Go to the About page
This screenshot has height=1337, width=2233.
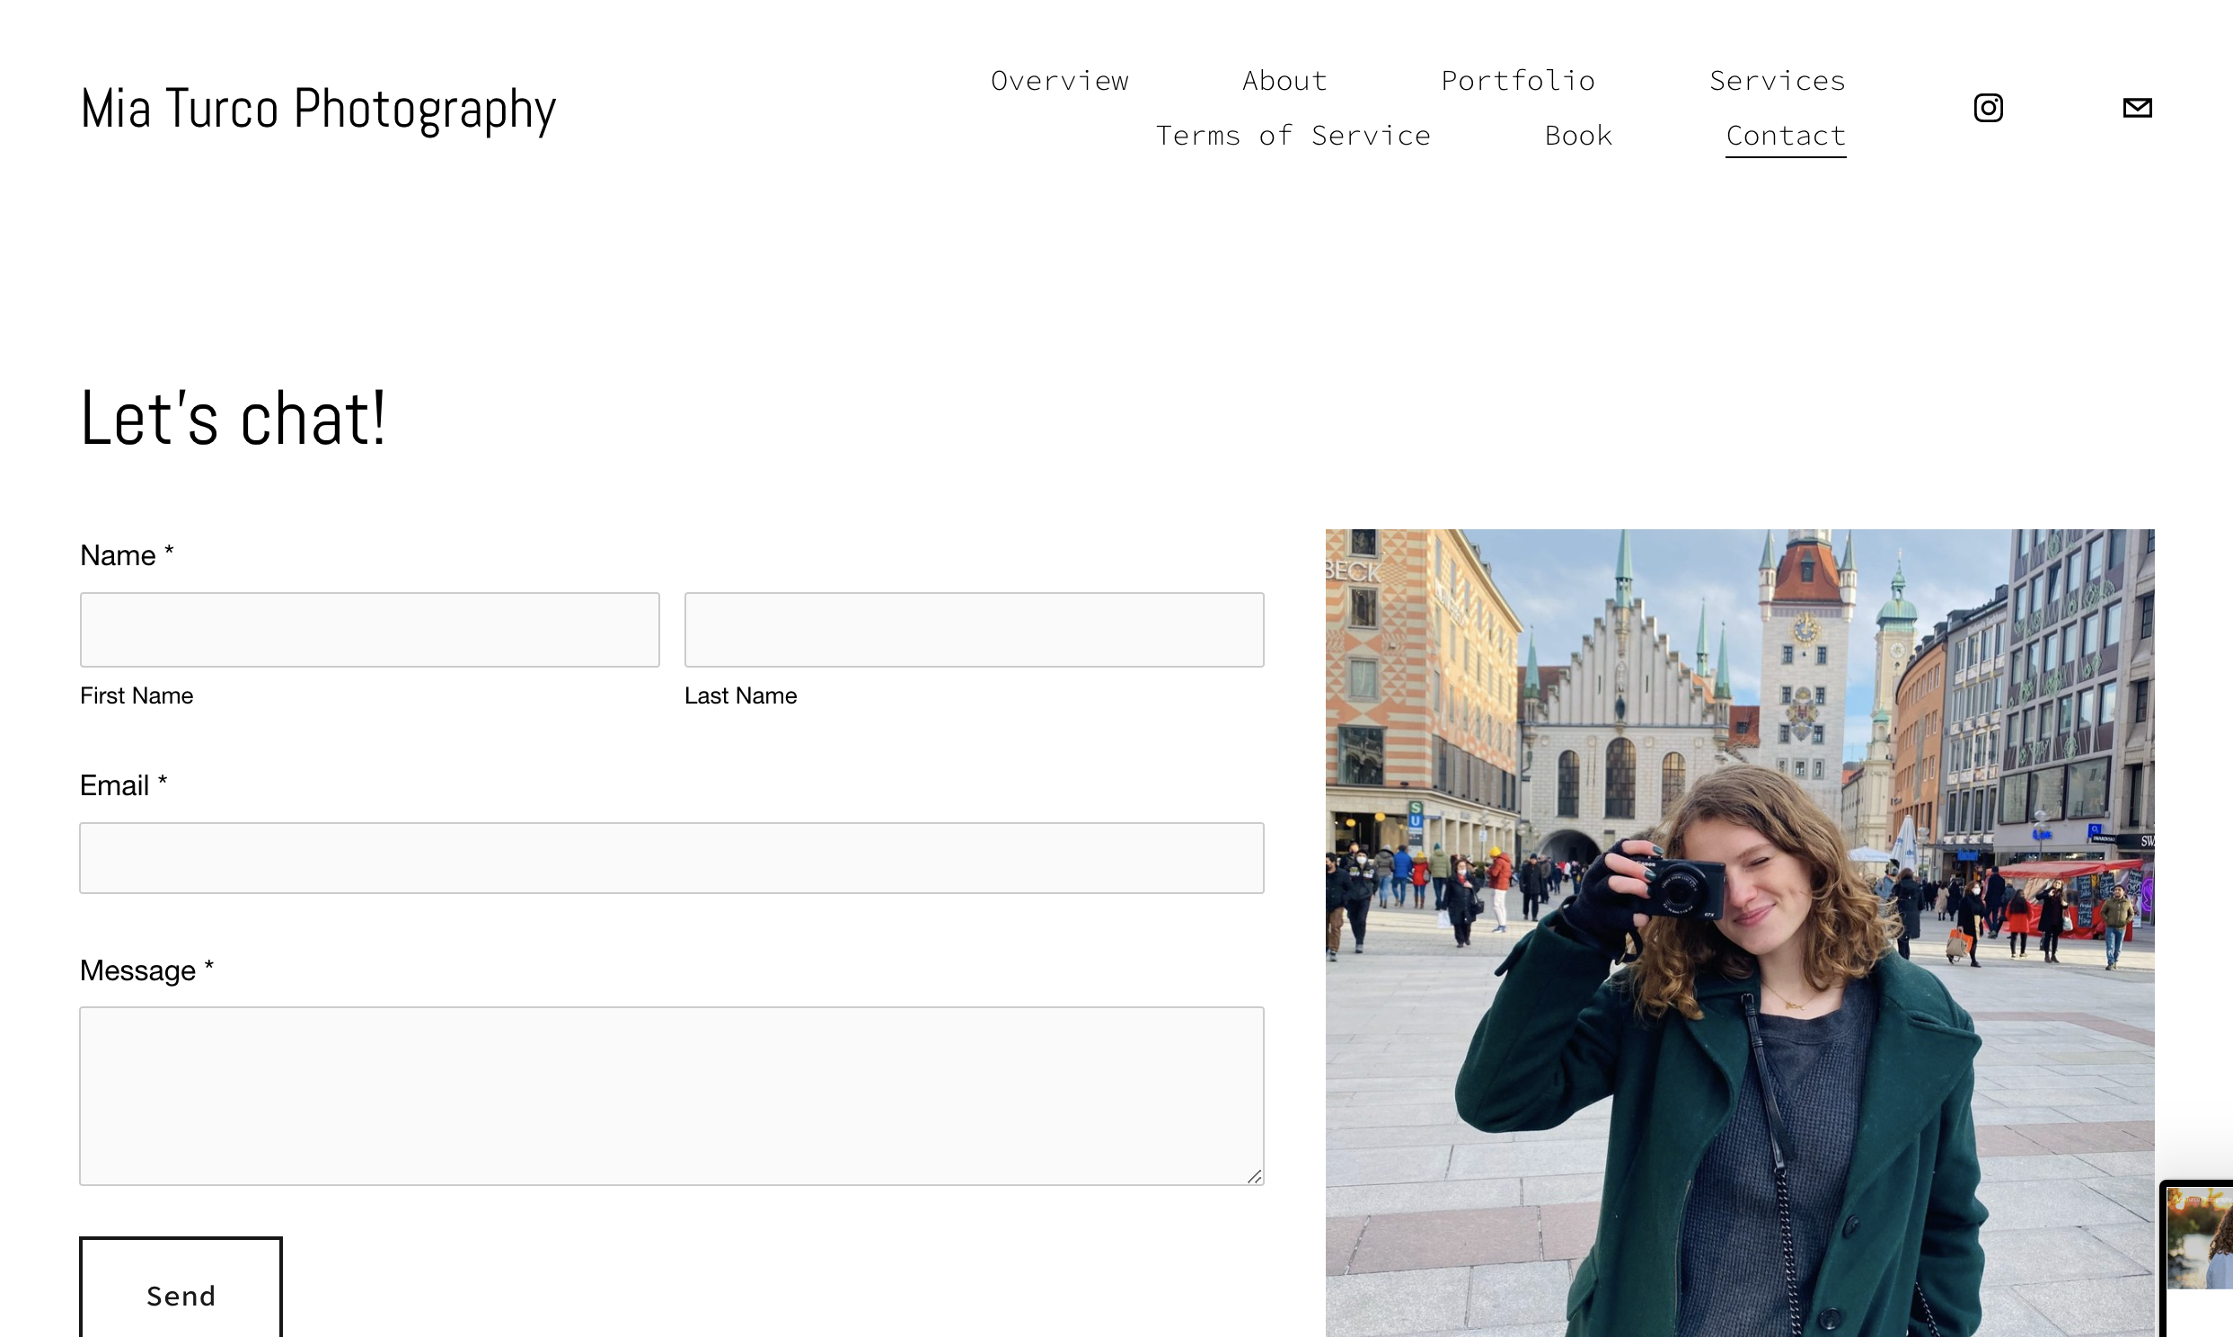[1284, 81]
